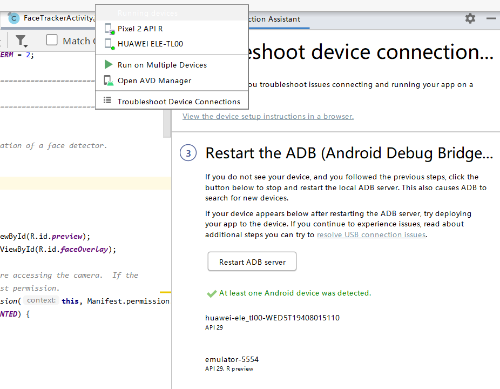Image resolution: width=500 pixels, height=389 pixels.
Task: Select Pixel 2 API R device
Action: (172, 29)
